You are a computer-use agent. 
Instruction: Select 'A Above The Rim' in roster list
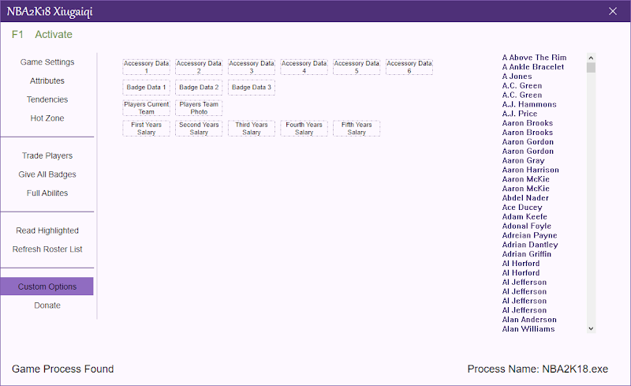click(534, 58)
